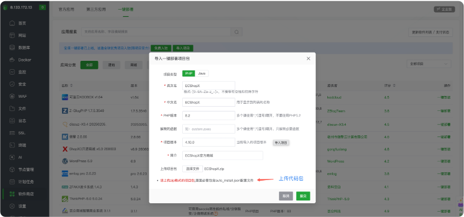
Task: Click the 应用搜索 search input box
Action: [x=156, y=32]
